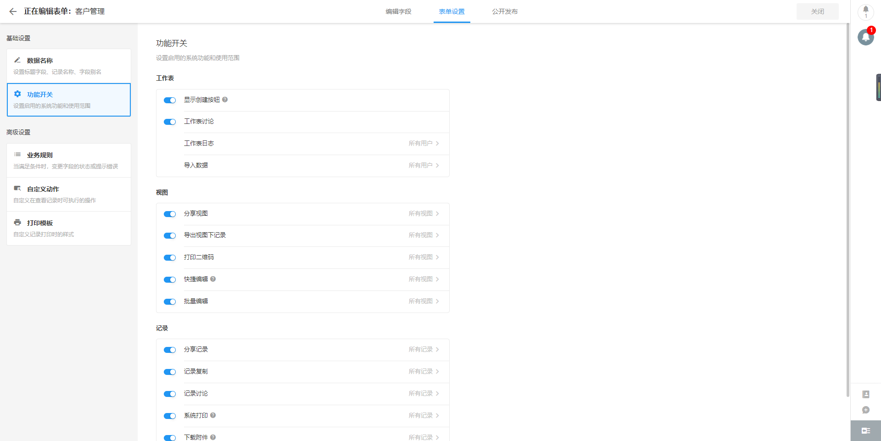Viewport: 881px width, 441px height.
Task: Open 所有记录 scope for 系统打印
Action: pos(424,415)
